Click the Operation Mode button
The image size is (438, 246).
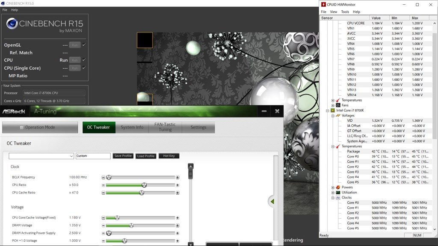point(40,127)
